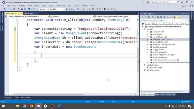
Task: Click Pending Changes Filter icon in Solution Explorer
Action: (x=153, y=17)
